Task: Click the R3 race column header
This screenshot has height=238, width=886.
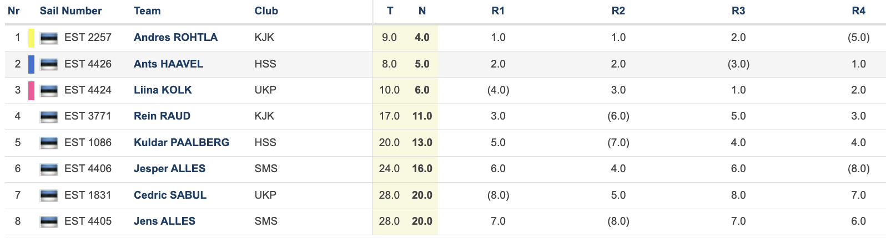Action: (738, 11)
